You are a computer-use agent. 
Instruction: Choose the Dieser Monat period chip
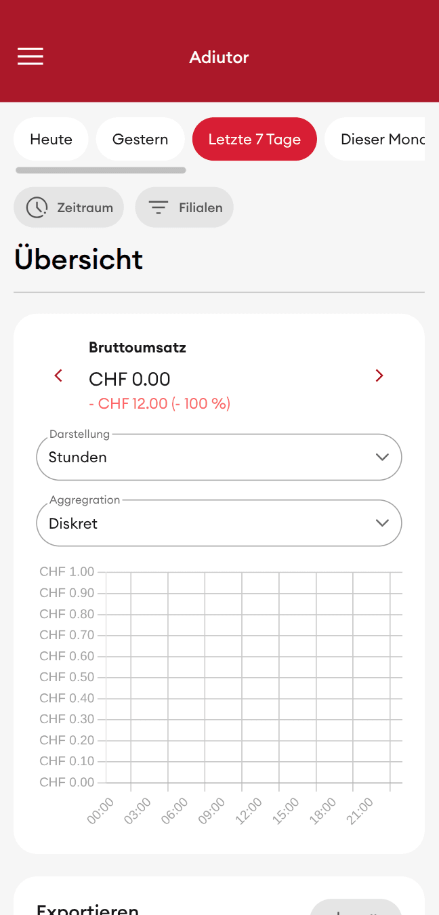coord(383,139)
